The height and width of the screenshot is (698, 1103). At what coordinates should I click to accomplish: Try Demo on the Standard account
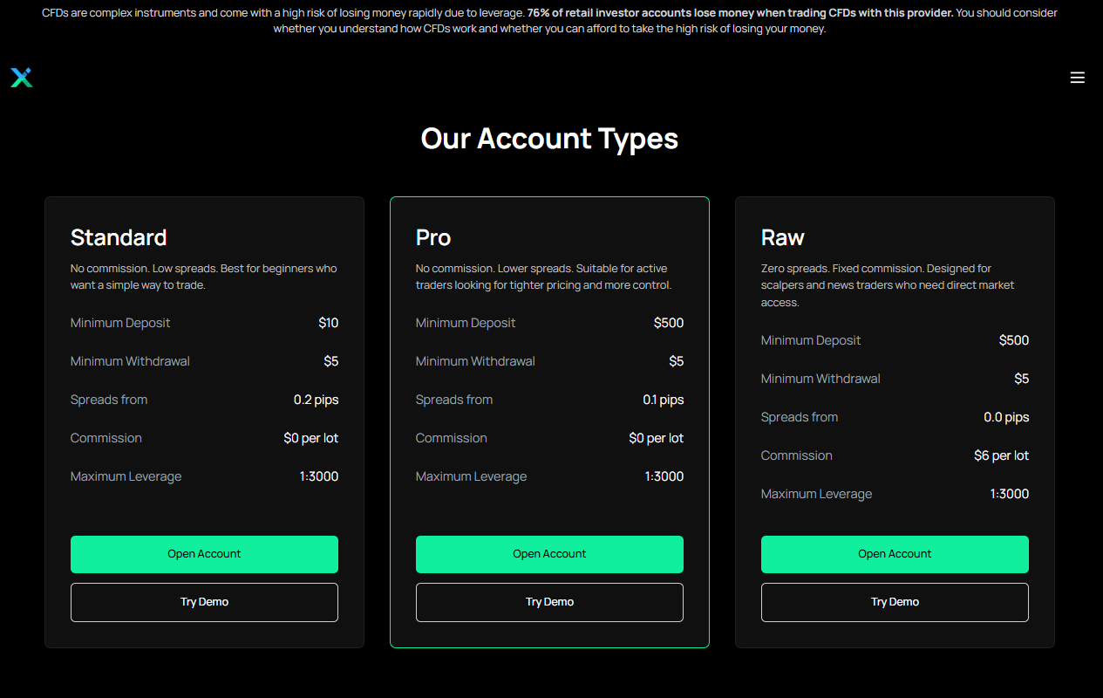204,602
